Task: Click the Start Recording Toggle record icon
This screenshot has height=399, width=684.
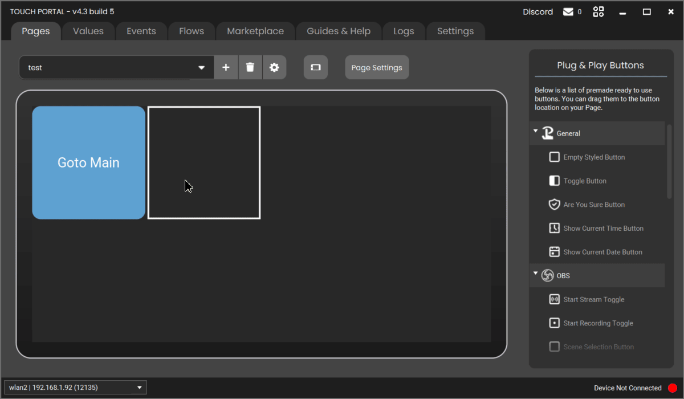Action: pyautogui.click(x=554, y=323)
